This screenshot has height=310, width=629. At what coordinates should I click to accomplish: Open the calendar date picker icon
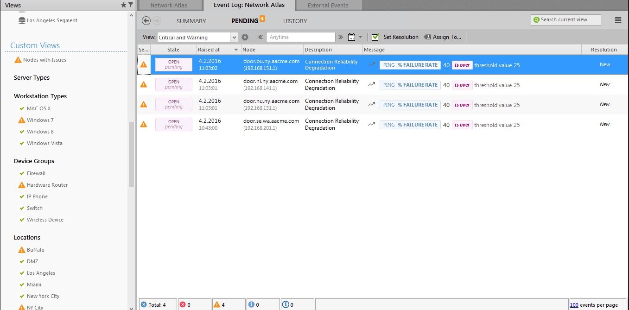(351, 37)
